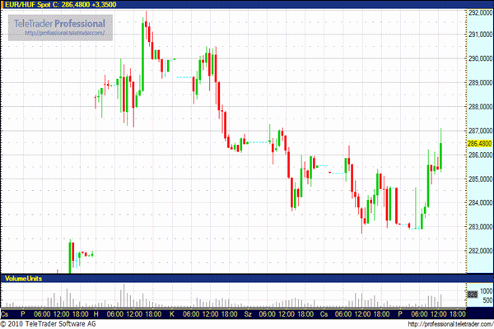Select the 290,0000 price axis label
This screenshot has height=329, width=494.
point(480,58)
